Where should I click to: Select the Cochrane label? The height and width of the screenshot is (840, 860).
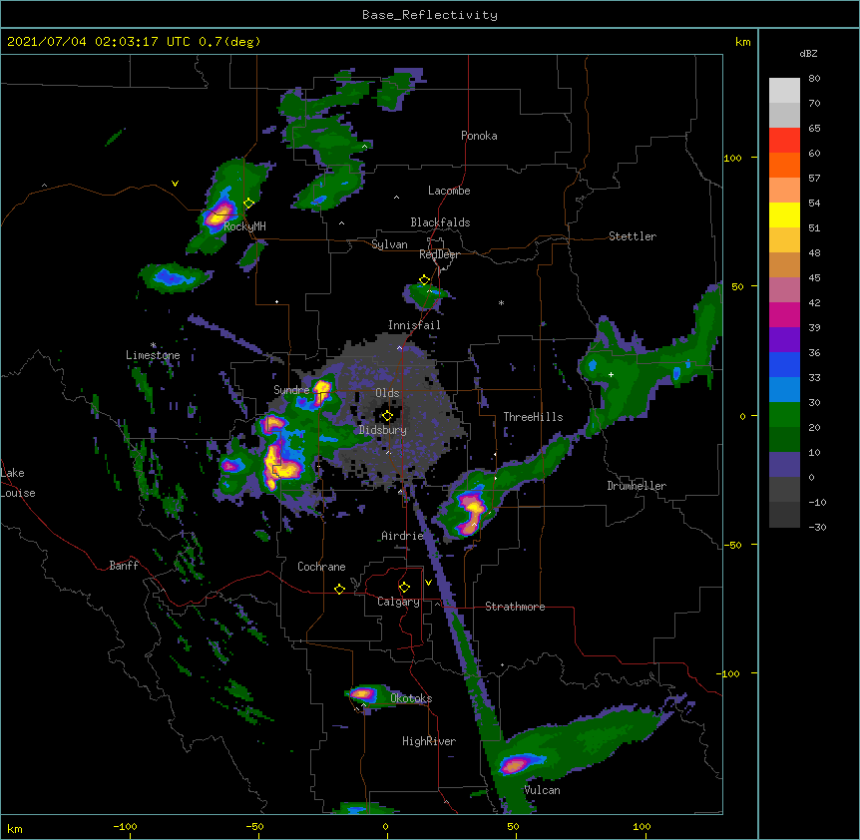pos(321,567)
